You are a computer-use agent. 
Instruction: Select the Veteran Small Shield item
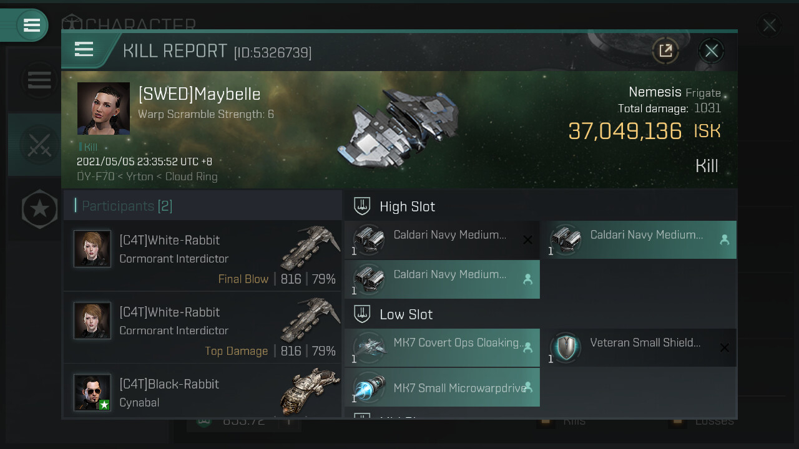click(x=639, y=348)
